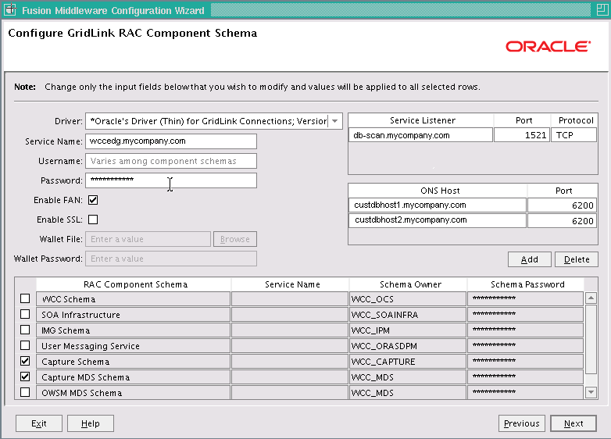Image resolution: width=611 pixels, height=439 pixels.
Task: Click the SOA Infrastructure name cell
Action: point(134,315)
